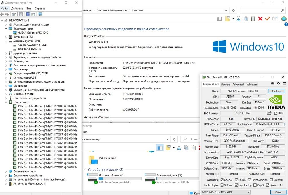288x195 pixels.
Task: Click the BIOS export share icon in GPU-Z
Action: [x=269, y=113]
